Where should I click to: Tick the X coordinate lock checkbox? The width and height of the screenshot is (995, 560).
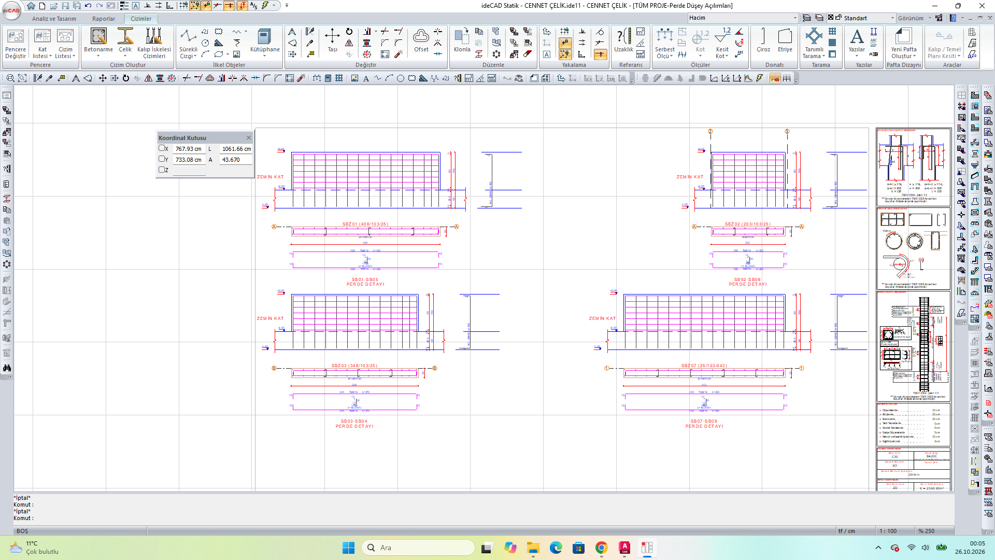(162, 148)
